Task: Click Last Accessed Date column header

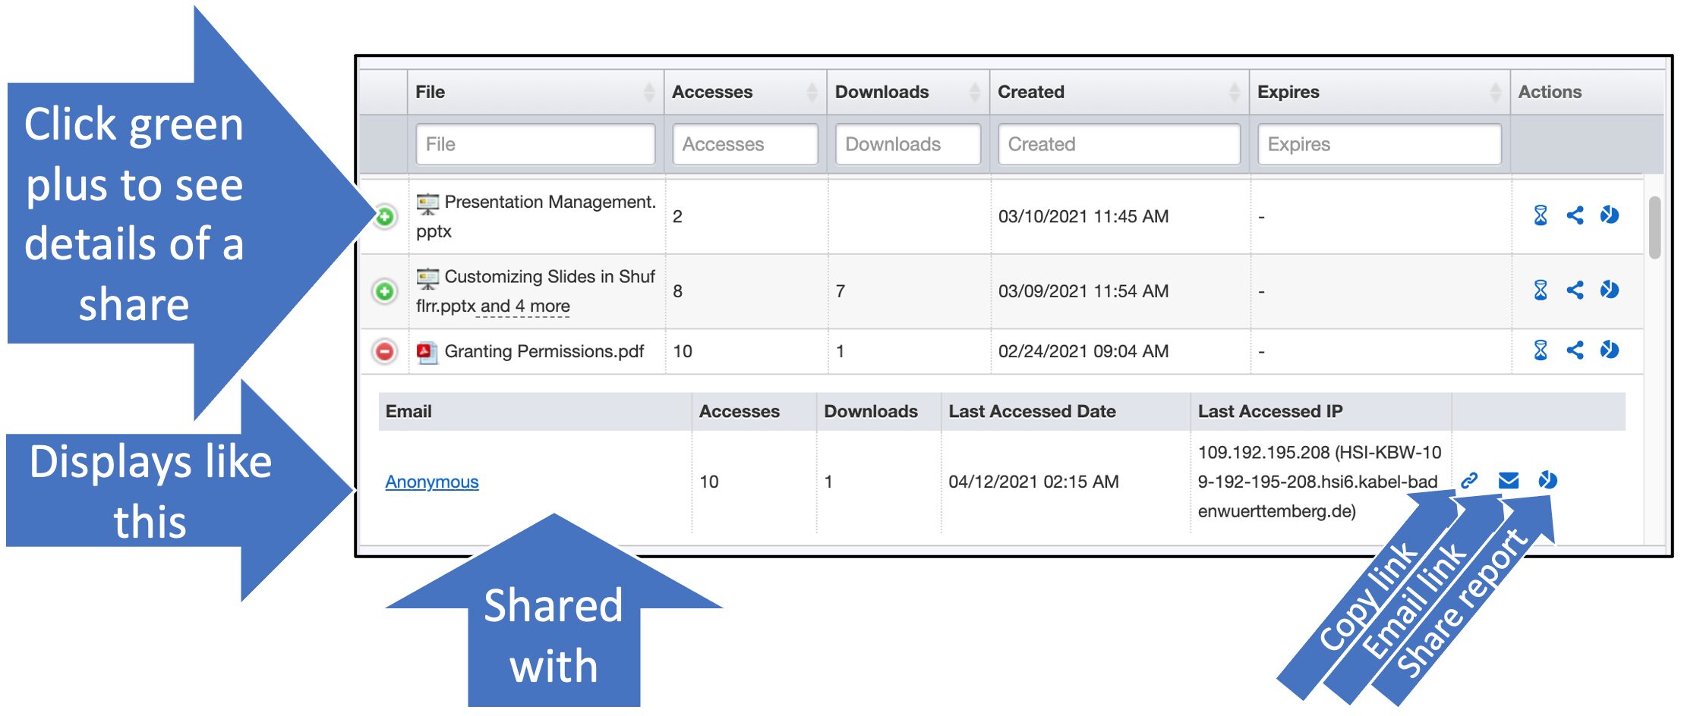Action: point(1032,412)
